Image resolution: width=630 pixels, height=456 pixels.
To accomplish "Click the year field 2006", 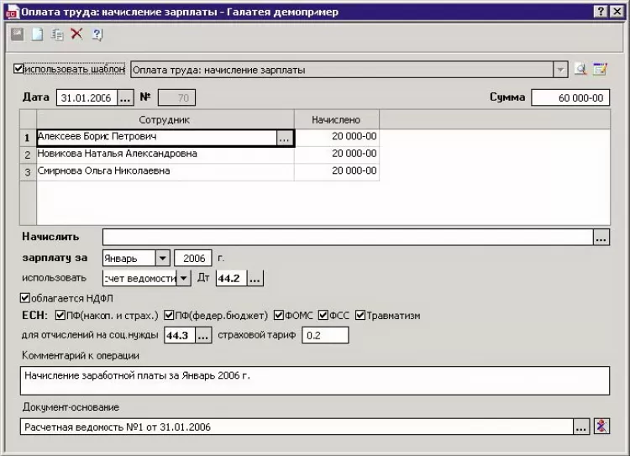I will point(193,258).
